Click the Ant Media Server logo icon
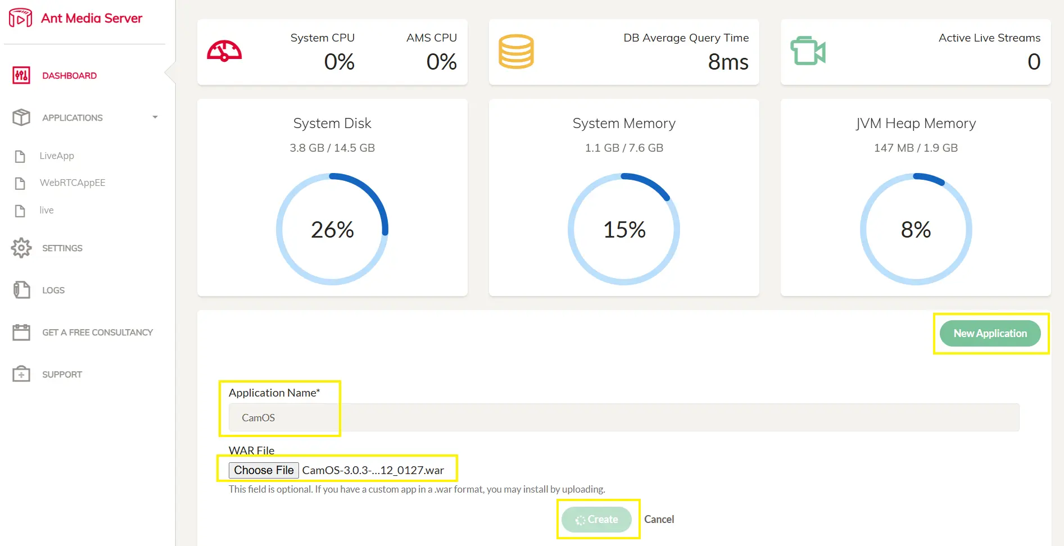 pos(20,18)
